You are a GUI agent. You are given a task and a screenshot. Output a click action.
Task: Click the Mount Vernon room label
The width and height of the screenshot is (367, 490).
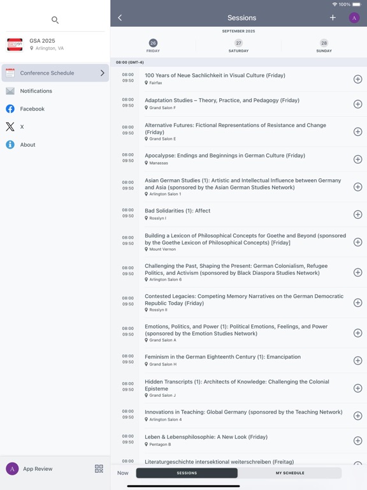coord(162,249)
